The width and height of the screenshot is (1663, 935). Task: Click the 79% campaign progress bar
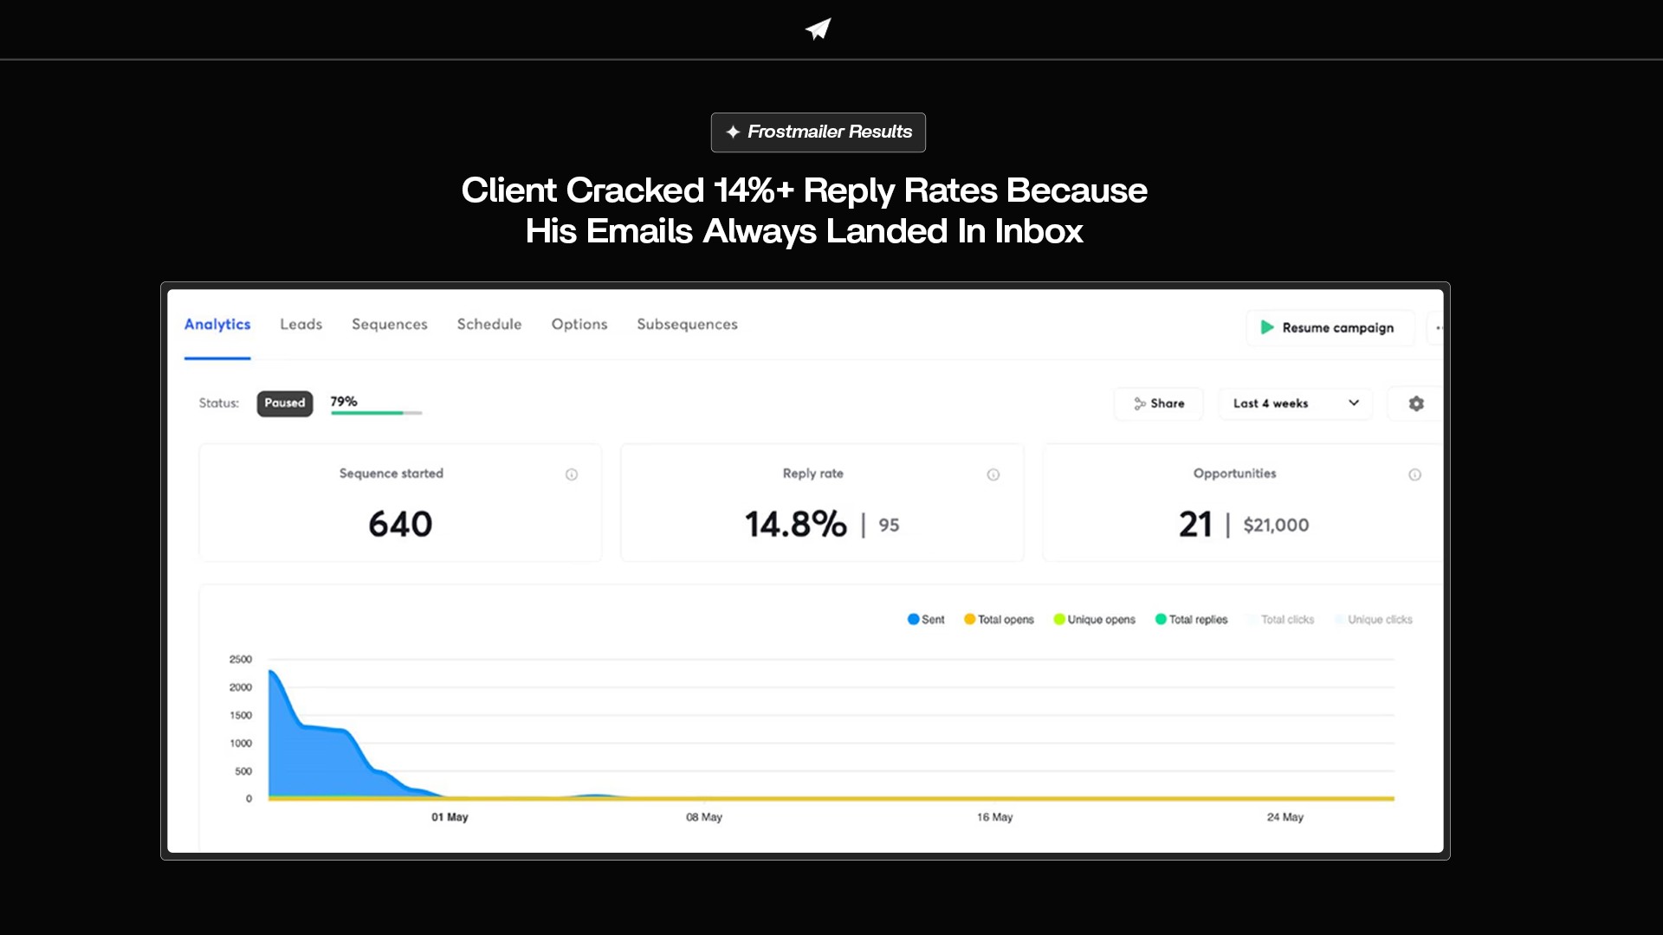(376, 413)
